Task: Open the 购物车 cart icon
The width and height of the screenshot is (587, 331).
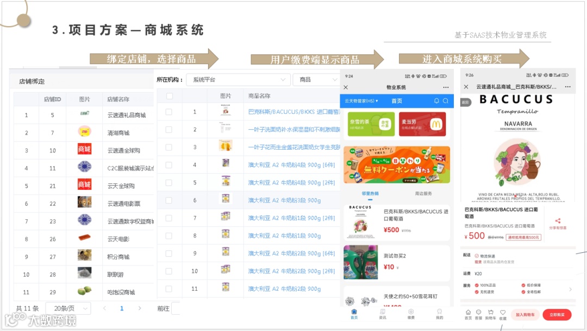Action: coord(490,314)
